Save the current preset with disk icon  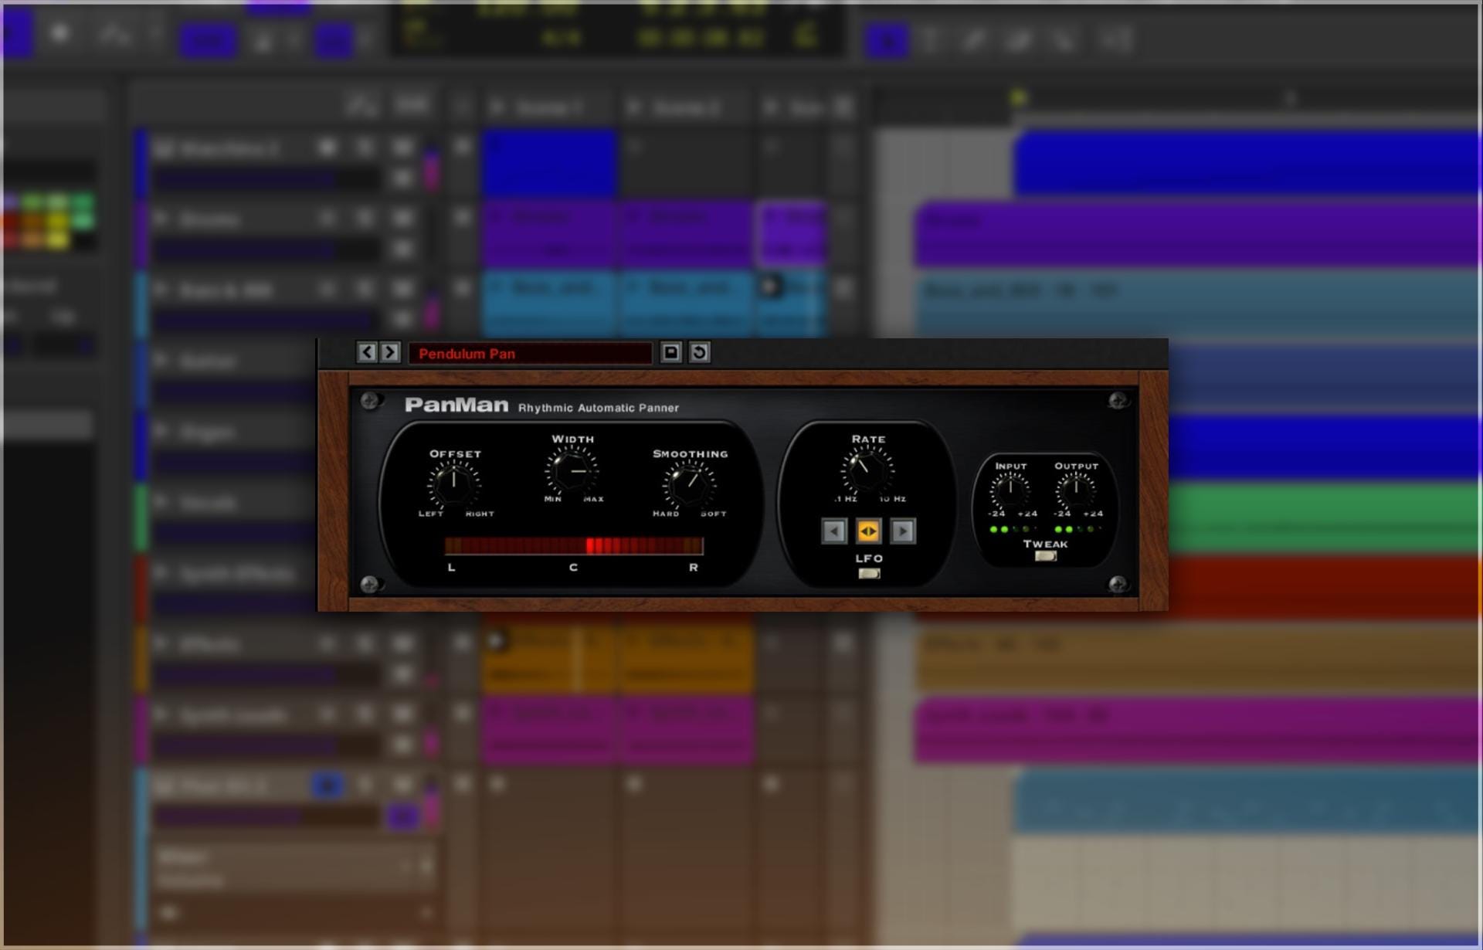coord(670,353)
